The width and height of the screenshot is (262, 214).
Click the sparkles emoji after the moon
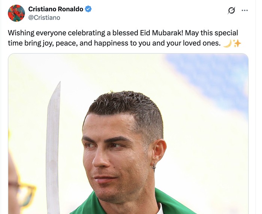pyautogui.click(x=237, y=43)
